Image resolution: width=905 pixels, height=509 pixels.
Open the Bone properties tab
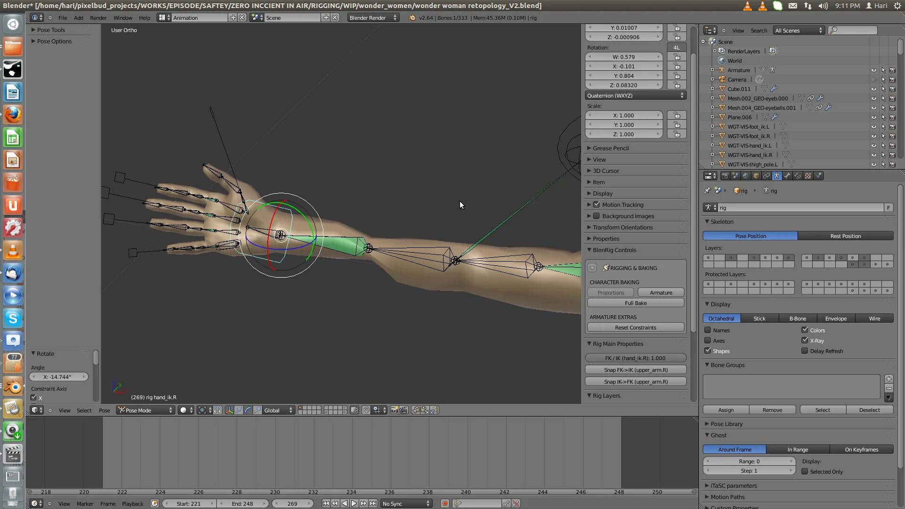pos(787,176)
